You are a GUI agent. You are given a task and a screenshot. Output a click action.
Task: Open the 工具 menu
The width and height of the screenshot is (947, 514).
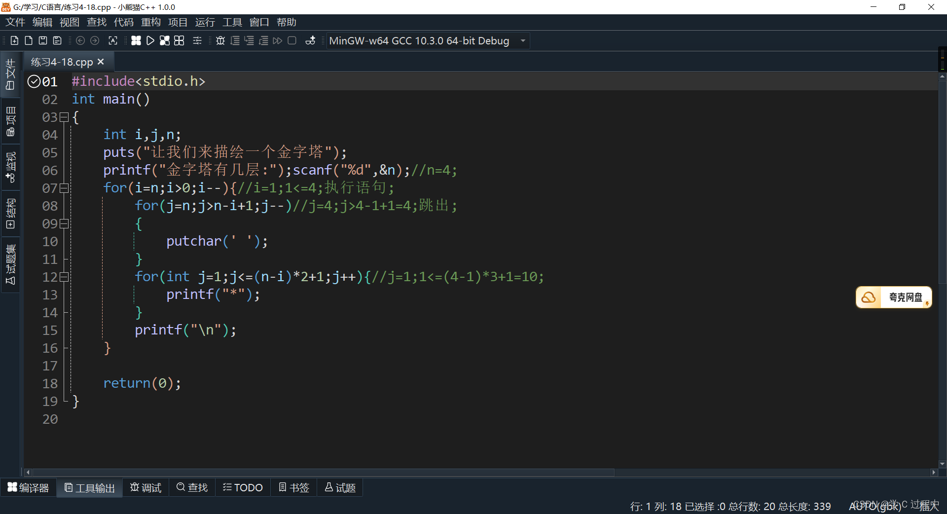[232, 22]
